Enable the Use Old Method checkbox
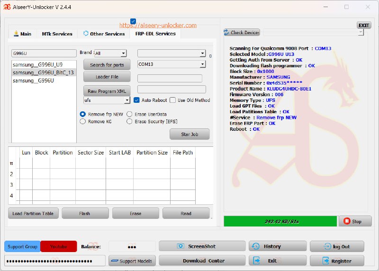The width and height of the screenshot is (379, 271). click(172, 100)
